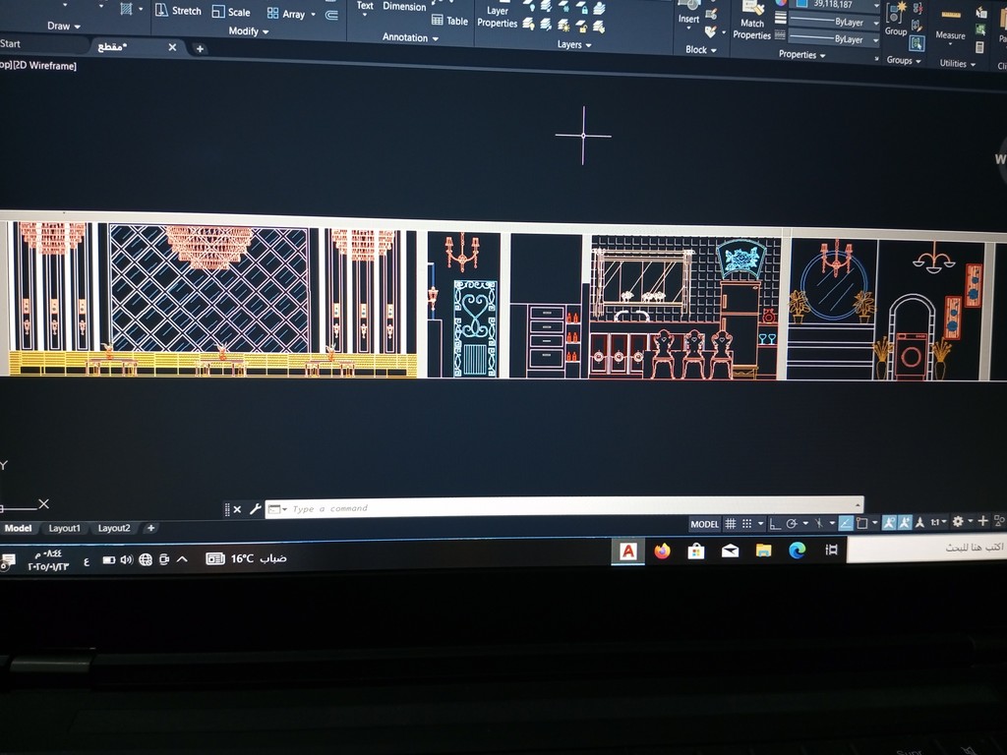Open the Quick Calculator icon
Image resolution: width=1007 pixels, height=755 pixels.
pos(979,47)
